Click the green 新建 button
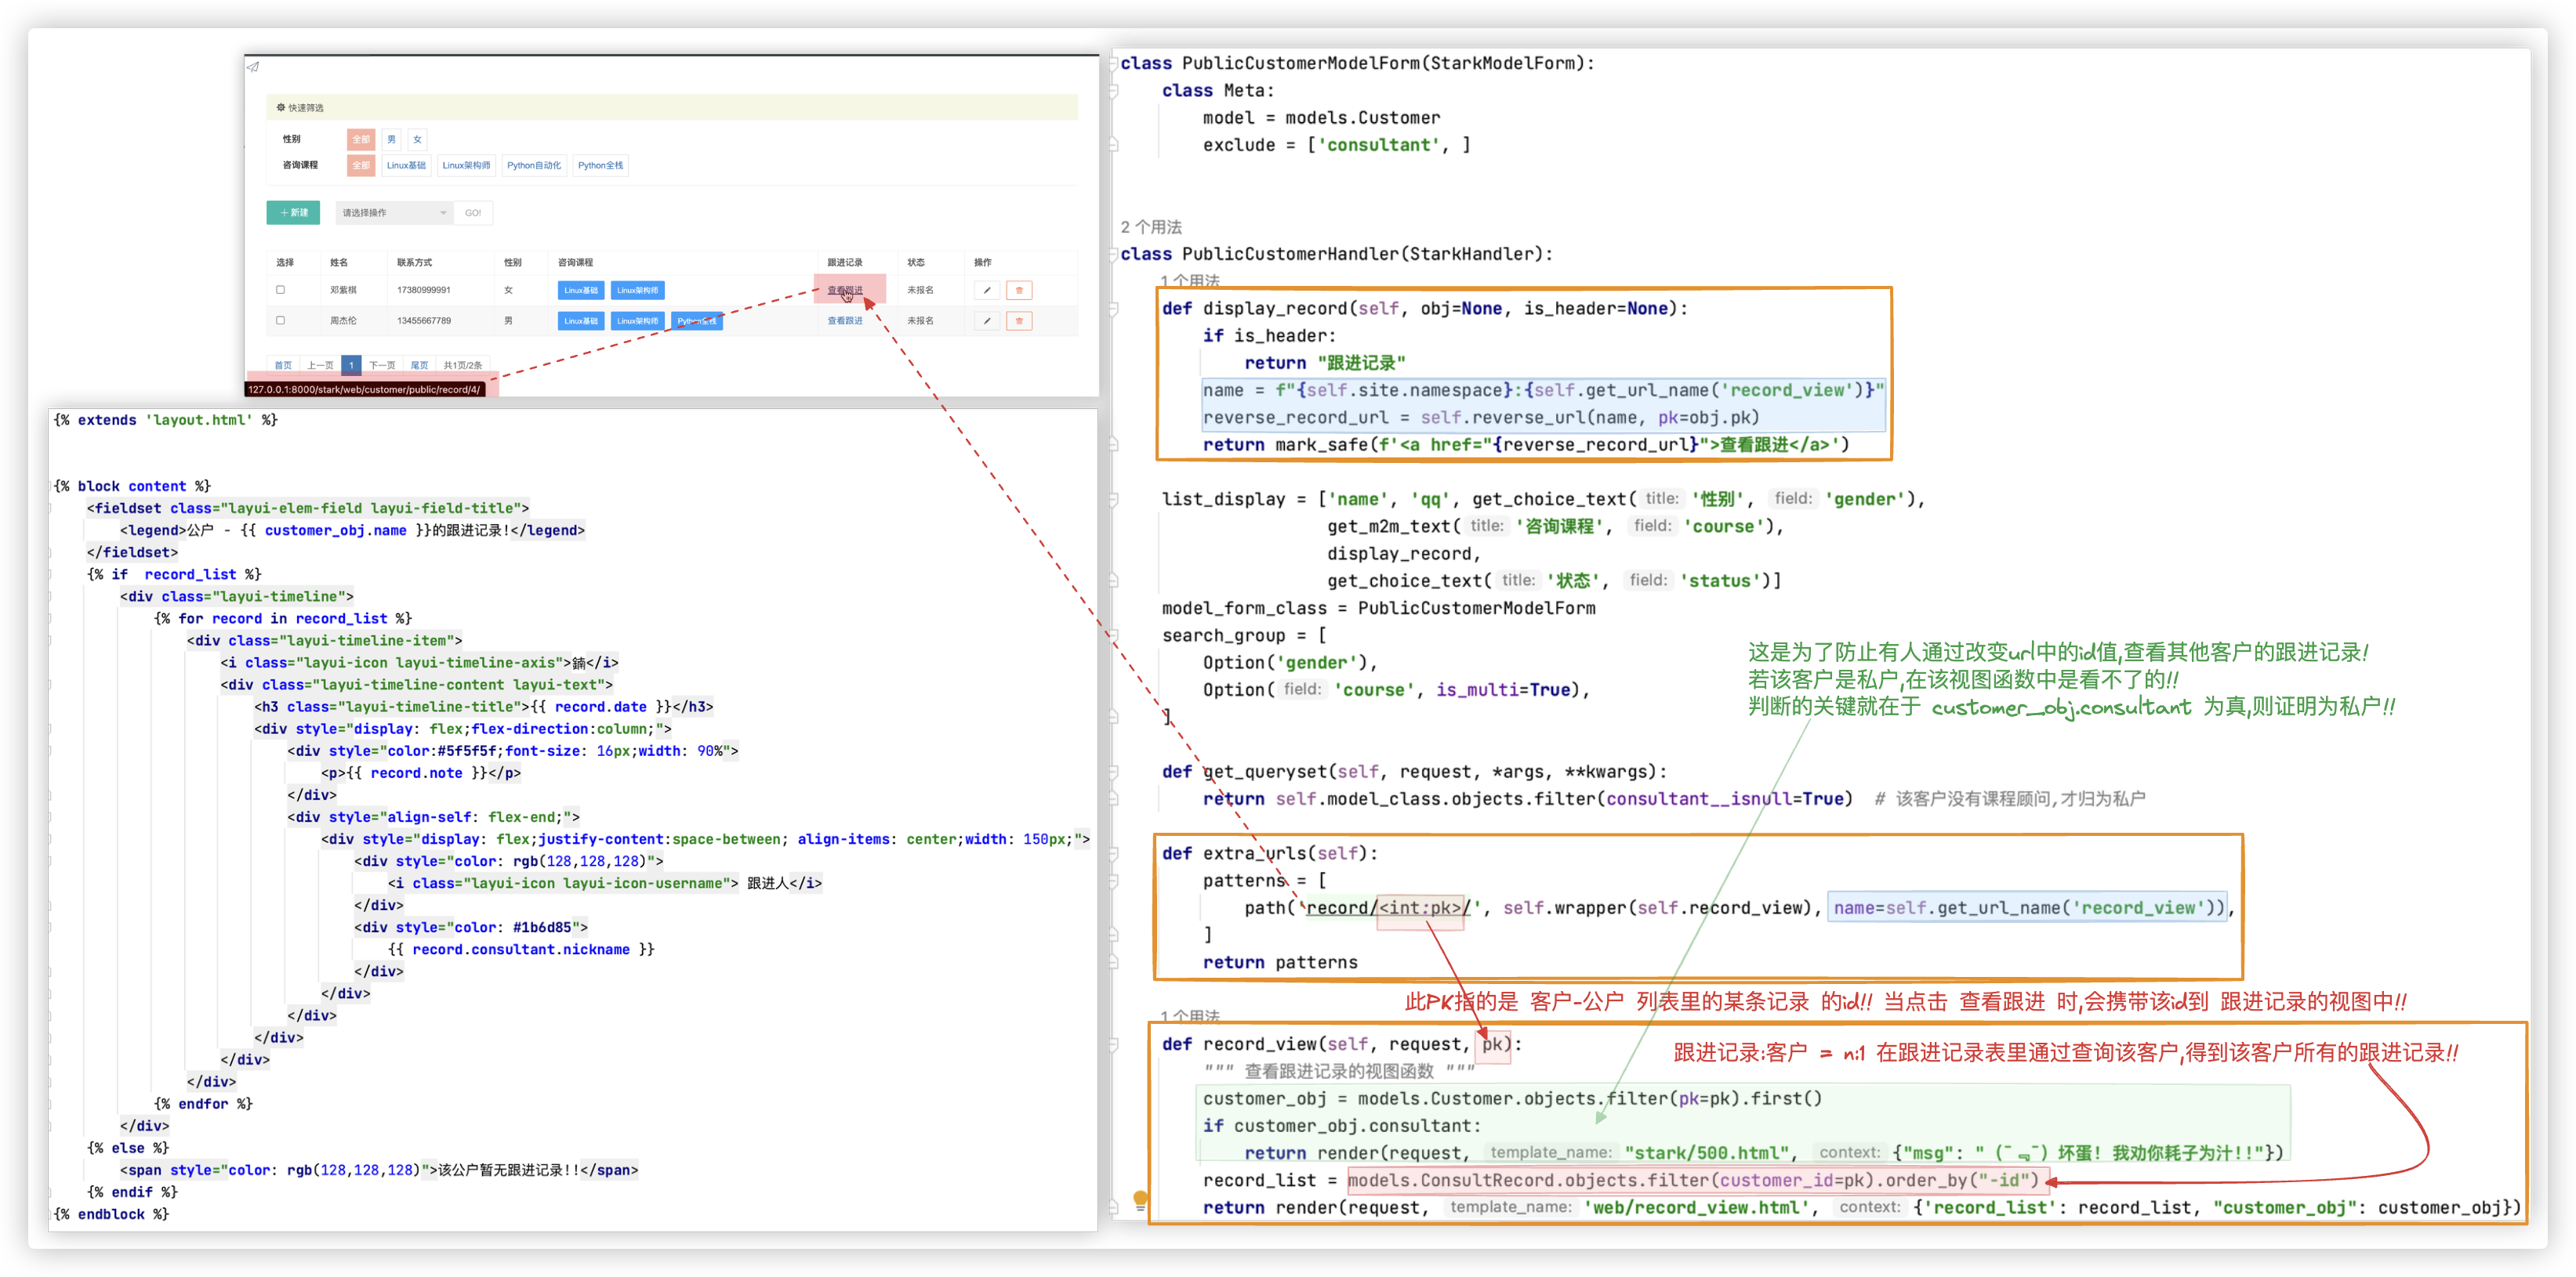2576x1277 pixels. click(293, 213)
